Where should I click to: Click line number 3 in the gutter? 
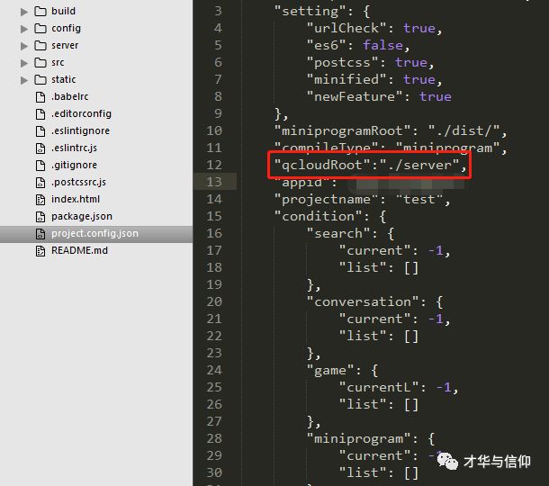pyautogui.click(x=218, y=11)
